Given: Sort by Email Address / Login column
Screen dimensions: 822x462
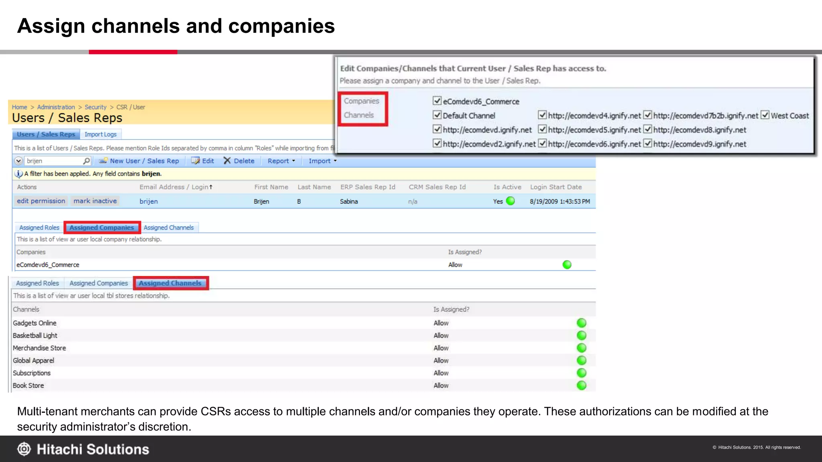Looking at the screenshot, I should coord(176,187).
